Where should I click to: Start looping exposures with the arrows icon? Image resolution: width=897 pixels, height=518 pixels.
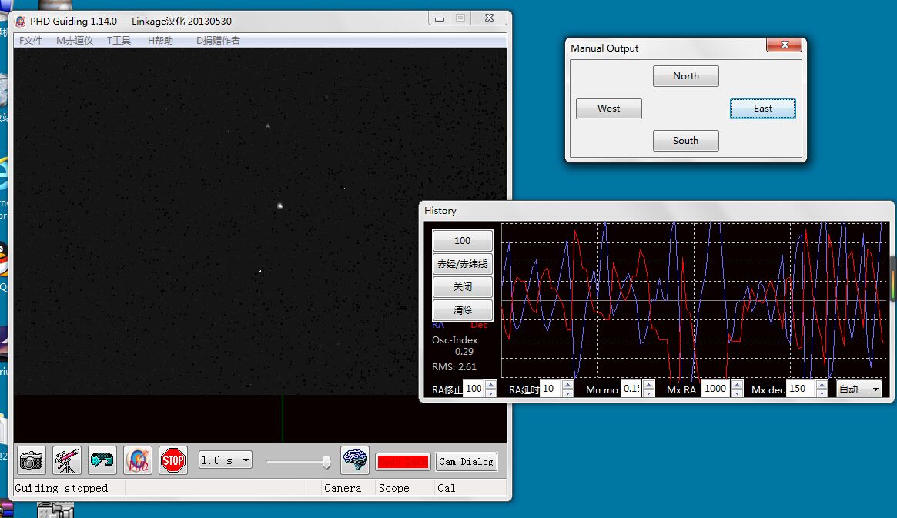pyautogui.click(x=102, y=460)
